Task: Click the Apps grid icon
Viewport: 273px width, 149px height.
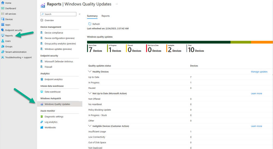Action: point(3,25)
